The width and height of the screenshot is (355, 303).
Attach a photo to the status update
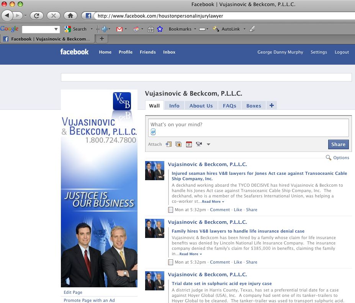pos(178,144)
